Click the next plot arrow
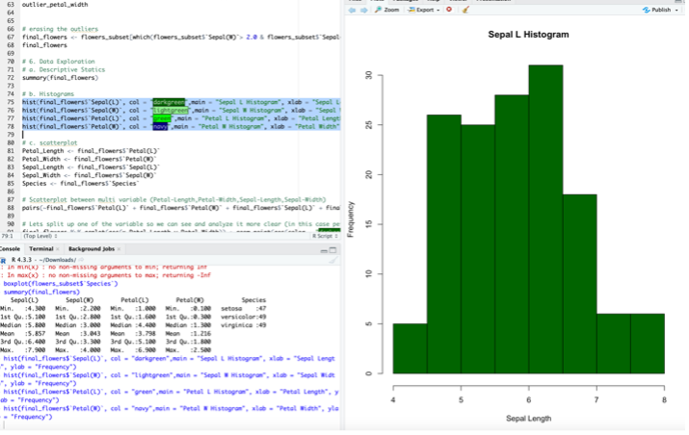The height and width of the screenshot is (435, 689). click(363, 10)
